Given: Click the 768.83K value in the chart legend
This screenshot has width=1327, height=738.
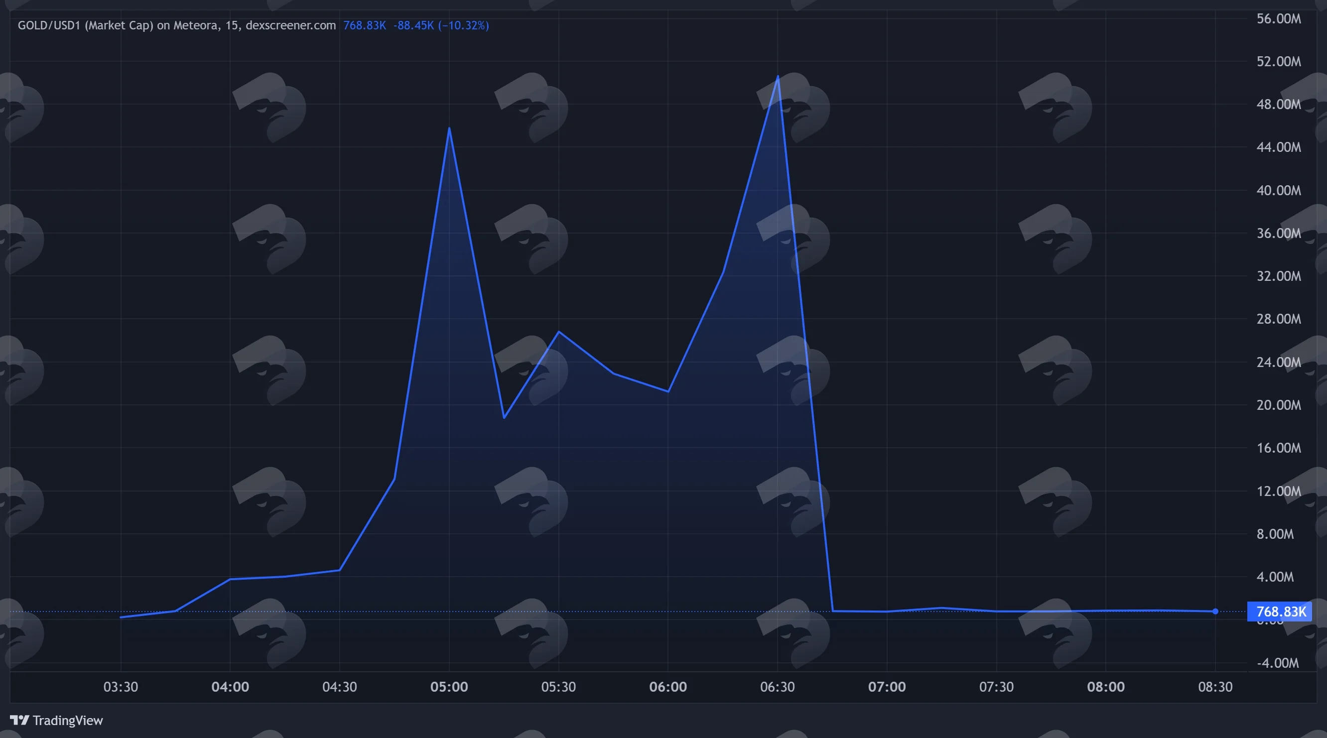Looking at the screenshot, I should [364, 25].
